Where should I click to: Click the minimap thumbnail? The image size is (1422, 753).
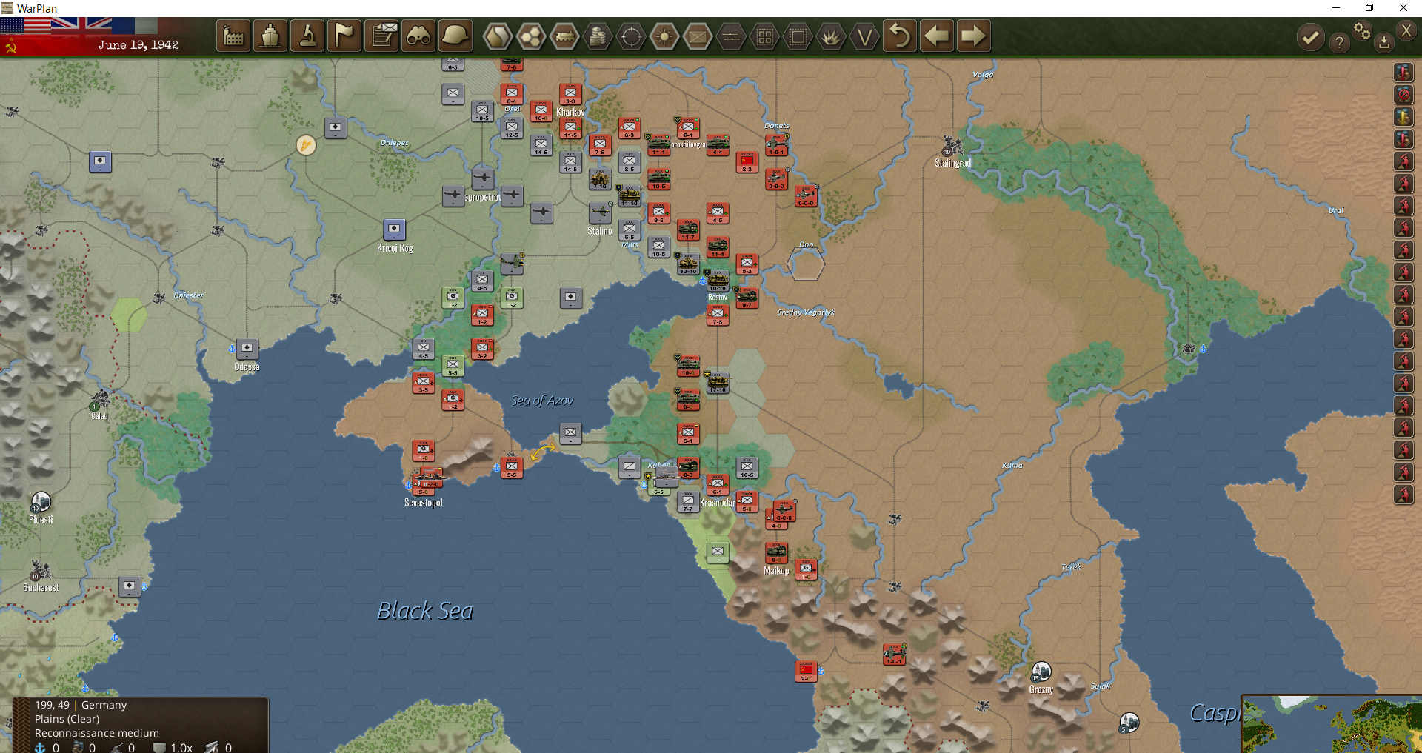pos(1332,724)
